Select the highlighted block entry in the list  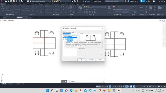70,38
